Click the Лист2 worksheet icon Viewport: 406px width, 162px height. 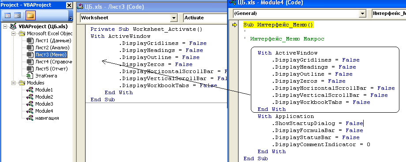(30, 48)
